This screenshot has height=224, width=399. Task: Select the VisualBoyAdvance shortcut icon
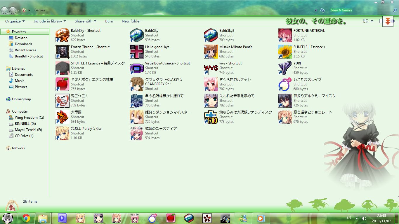point(137,68)
